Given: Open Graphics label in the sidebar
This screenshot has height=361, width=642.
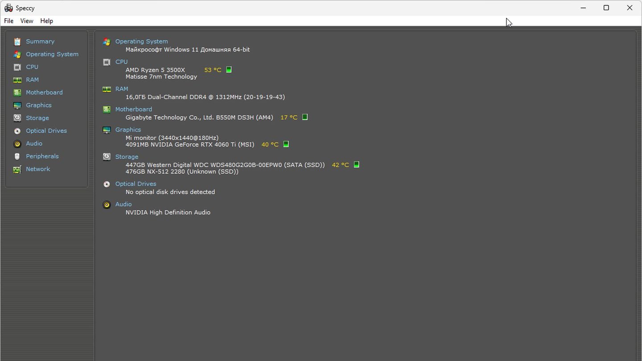Looking at the screenshot, I should click(x=39, y=105).
